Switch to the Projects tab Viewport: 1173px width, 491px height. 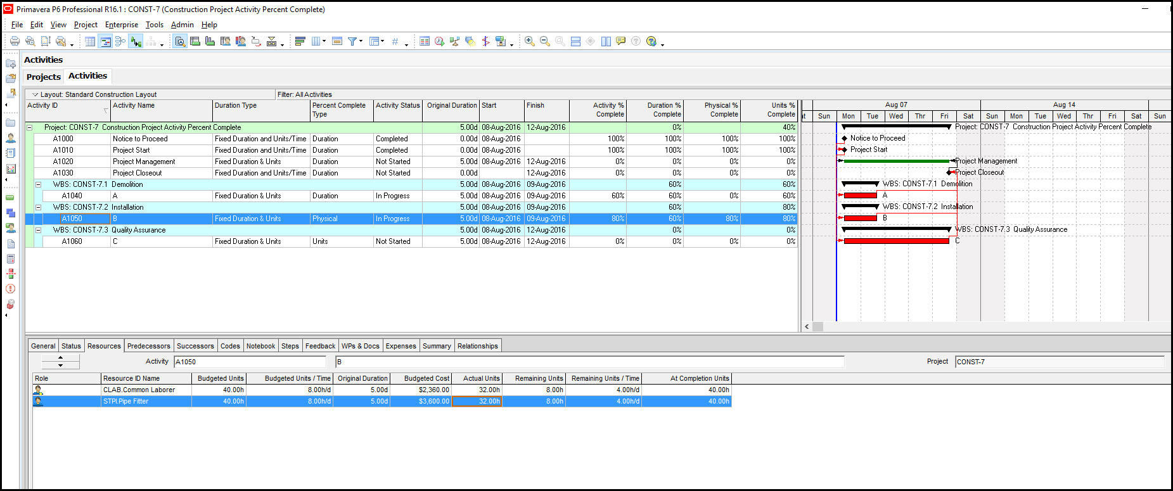44,77
